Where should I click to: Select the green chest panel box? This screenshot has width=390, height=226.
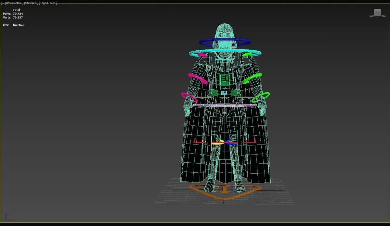225,80
